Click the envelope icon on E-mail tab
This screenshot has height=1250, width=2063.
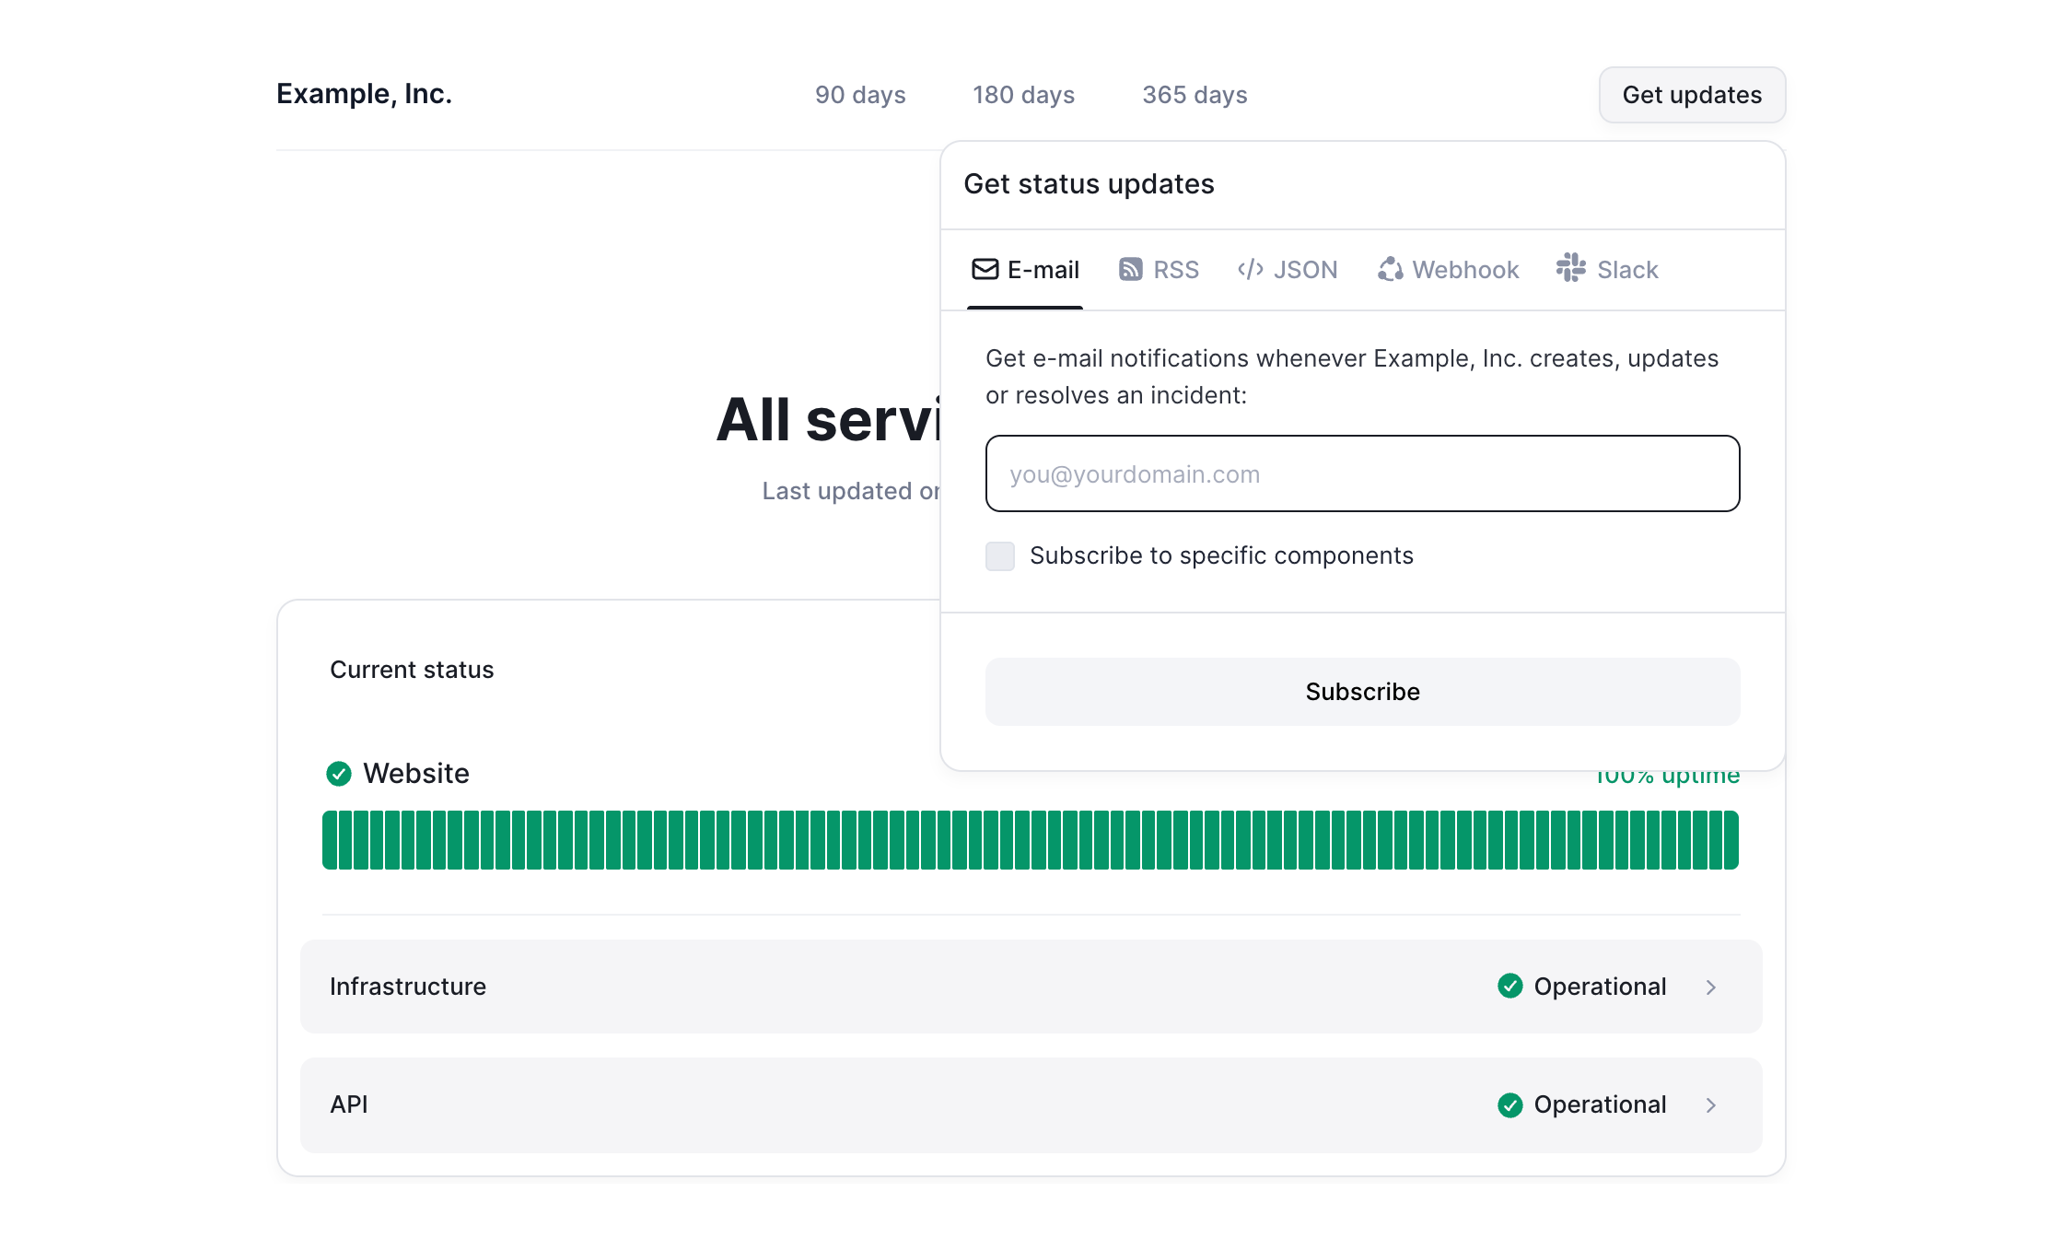coord(985,269)
